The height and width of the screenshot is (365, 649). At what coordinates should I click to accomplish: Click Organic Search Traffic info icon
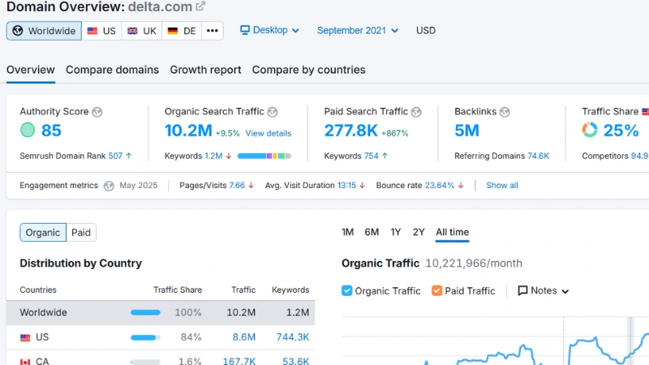coord(273,112)
